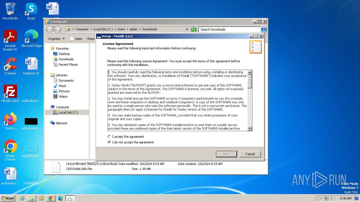
Task: Expand the arrow after Computer breadcrumb
Action: coord(91,29)
